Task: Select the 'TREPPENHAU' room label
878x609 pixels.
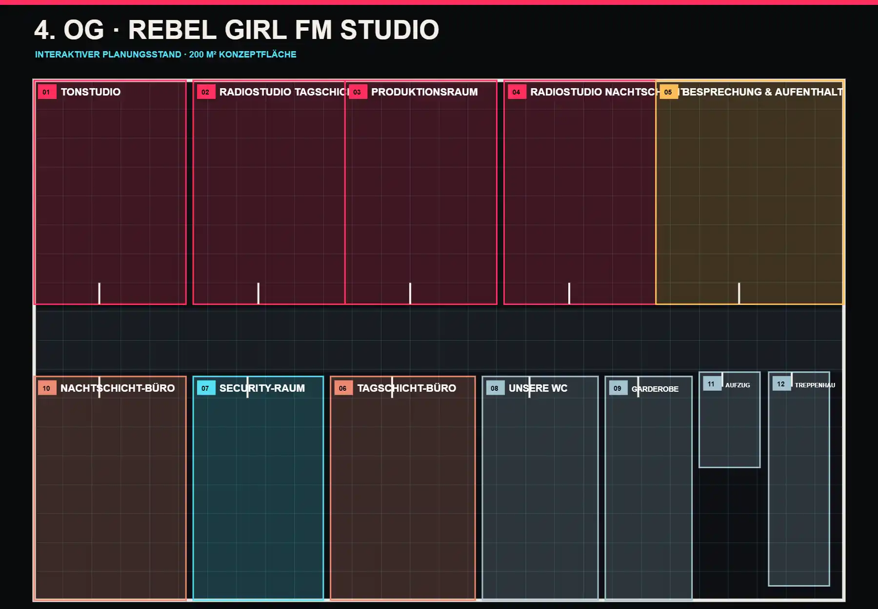Action: (x=815, y=385)
